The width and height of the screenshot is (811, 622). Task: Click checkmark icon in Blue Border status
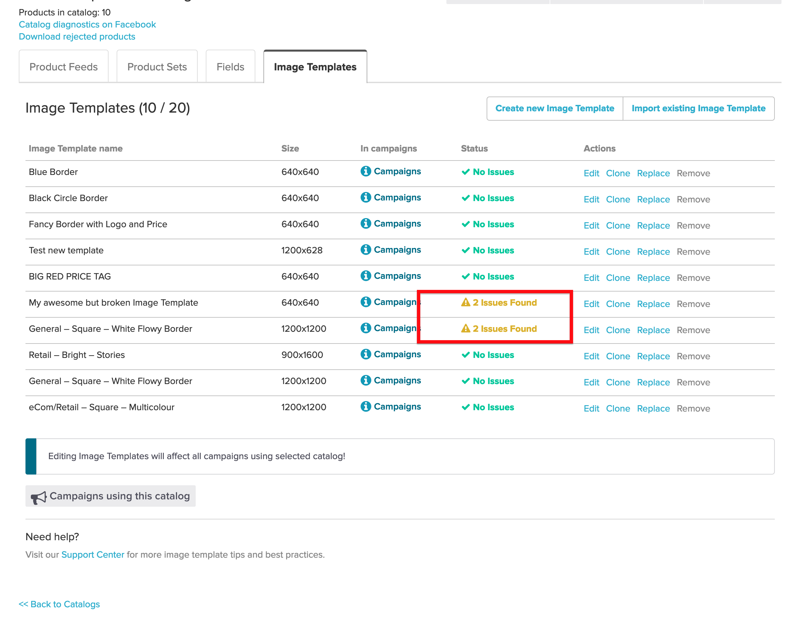[x=465, y=172]
